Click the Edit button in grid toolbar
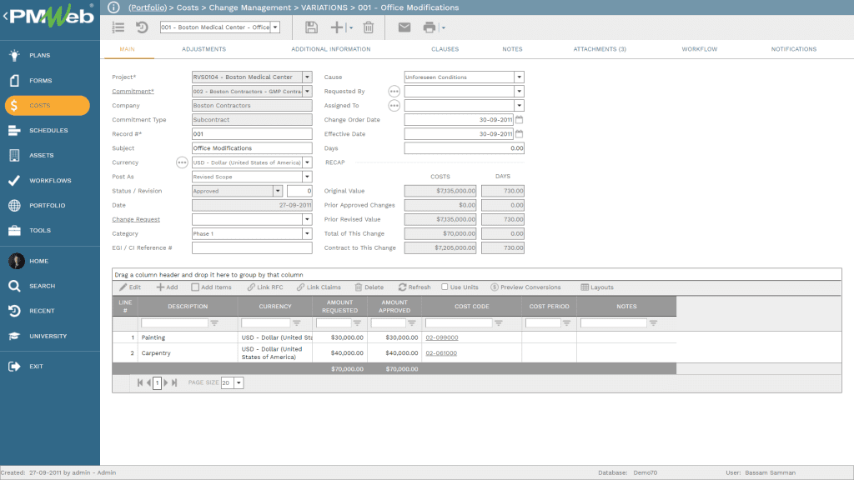 click(130, 287)
